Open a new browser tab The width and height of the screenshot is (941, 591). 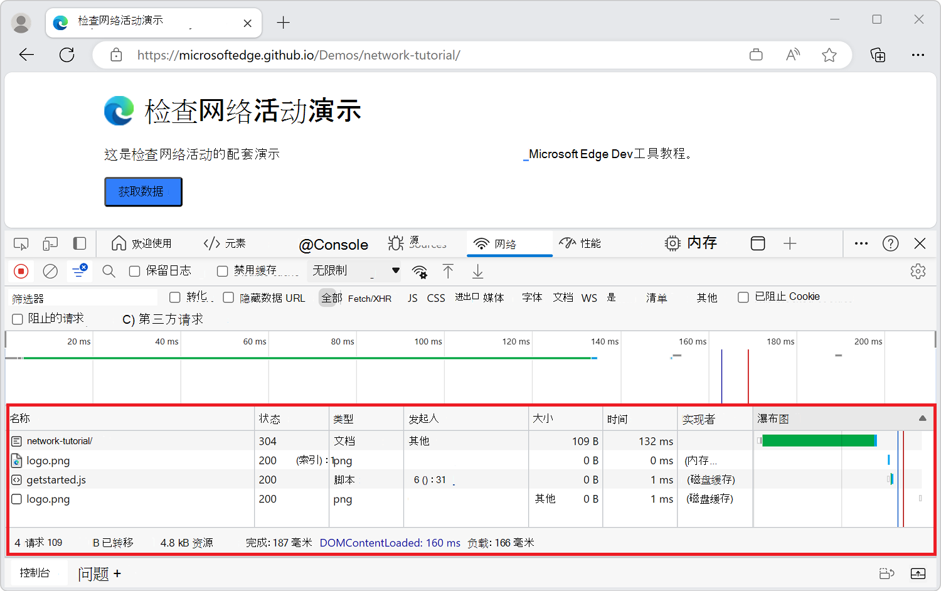coord(284,23)
